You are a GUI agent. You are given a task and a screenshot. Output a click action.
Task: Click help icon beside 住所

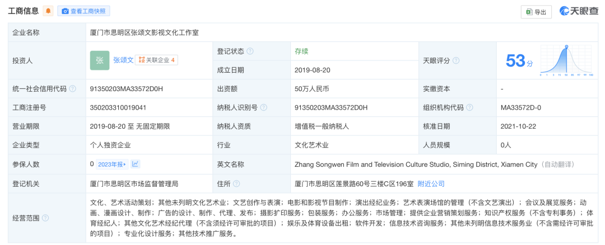click(x=236, y=184)
